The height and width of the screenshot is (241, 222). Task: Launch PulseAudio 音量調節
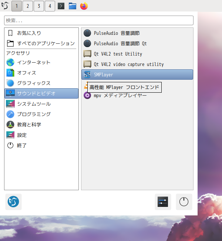137,33
